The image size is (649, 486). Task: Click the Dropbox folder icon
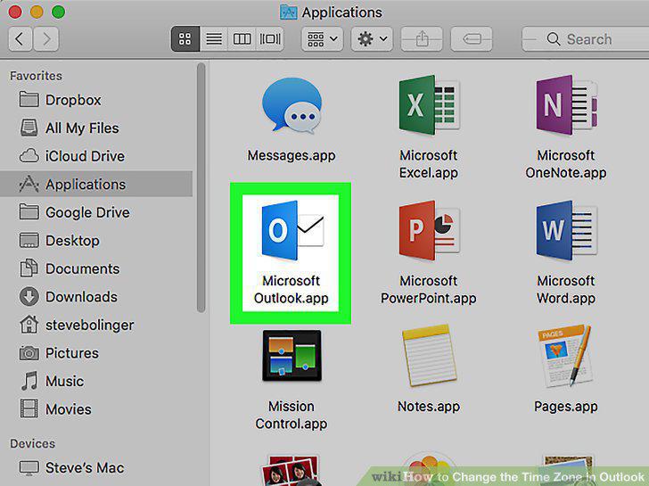29,99
